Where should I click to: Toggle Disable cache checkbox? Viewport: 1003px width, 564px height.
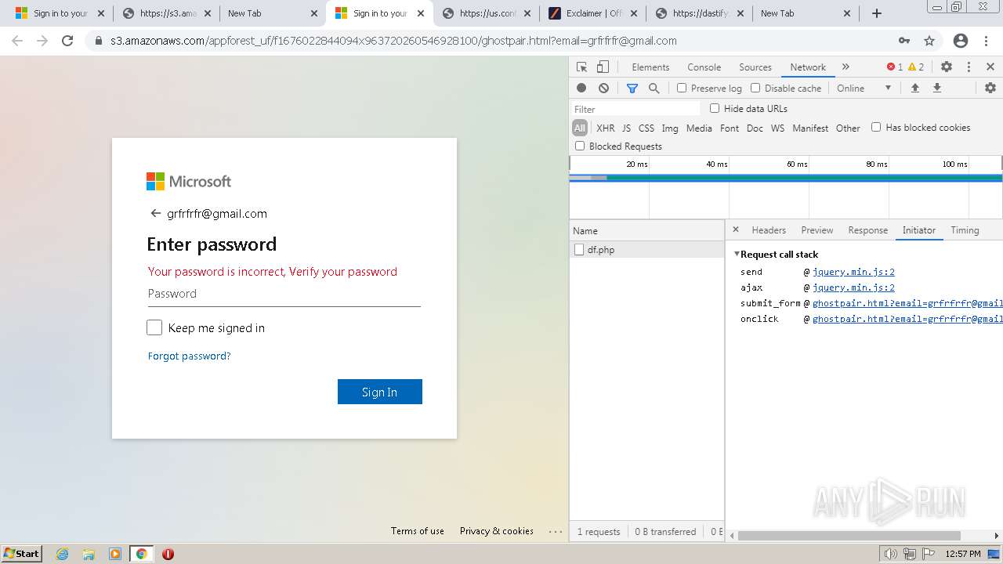coord(755,88)
